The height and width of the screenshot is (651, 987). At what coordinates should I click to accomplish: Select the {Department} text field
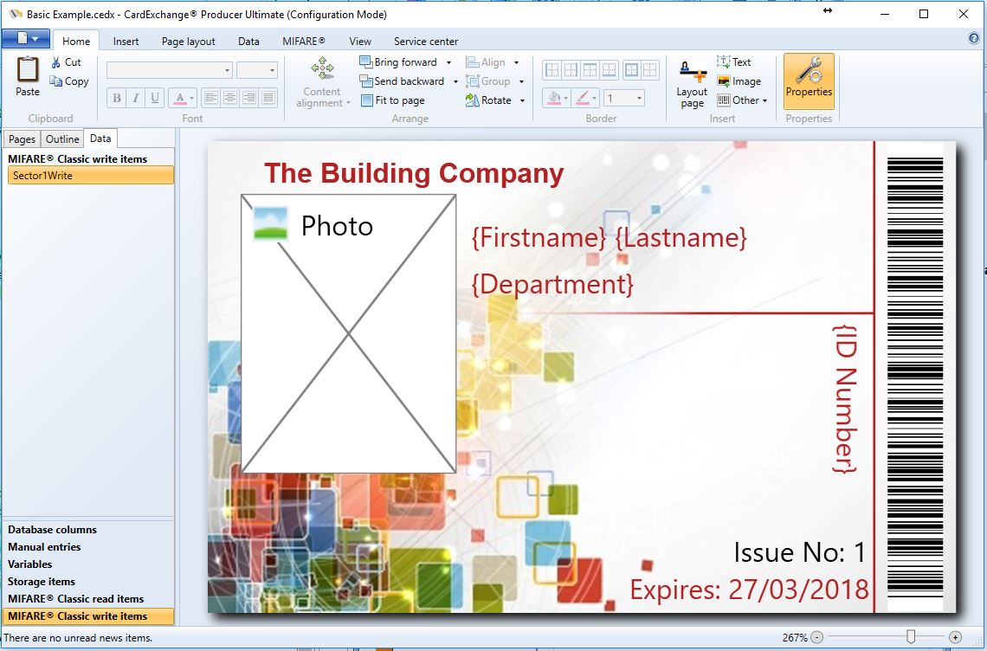pos(552,285)
